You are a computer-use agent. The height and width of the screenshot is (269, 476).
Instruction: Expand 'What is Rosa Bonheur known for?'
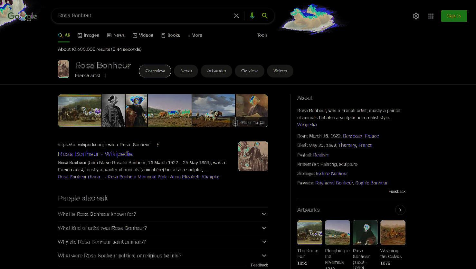pyautogui.click(x=163, y=214)
